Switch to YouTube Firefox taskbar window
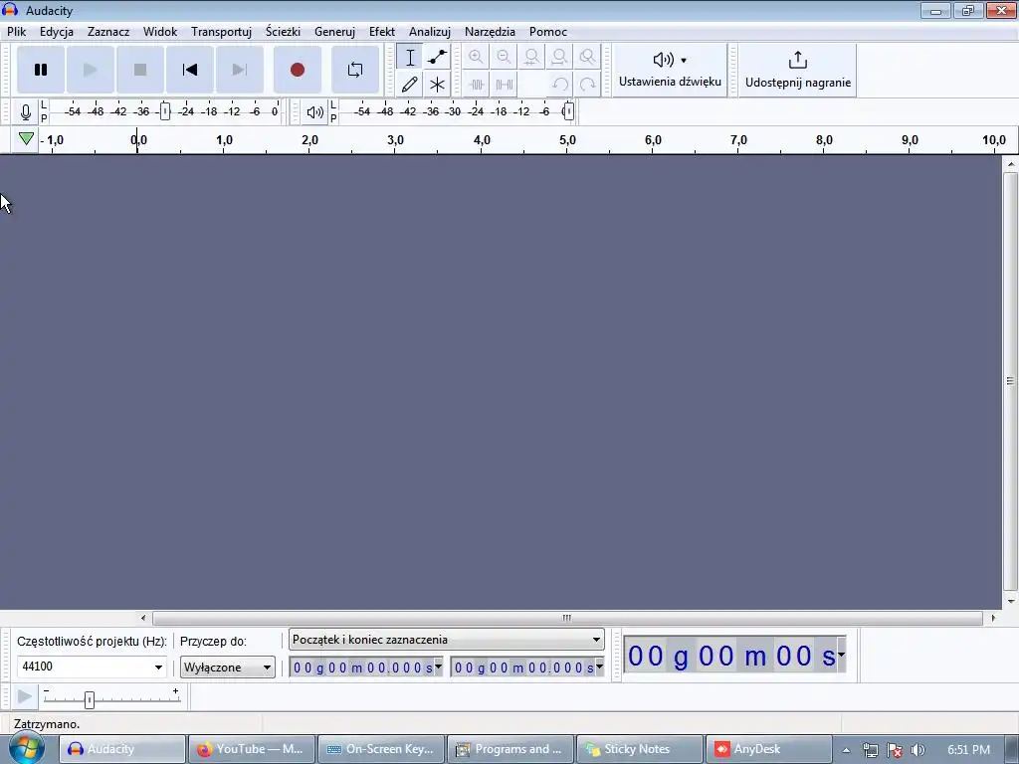1019x764 pixels. [x=252, y=749]
